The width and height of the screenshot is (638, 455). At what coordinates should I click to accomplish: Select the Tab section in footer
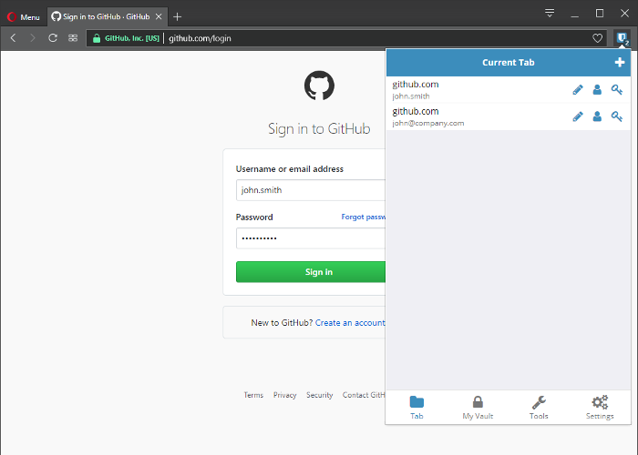[x=417, y=408]
